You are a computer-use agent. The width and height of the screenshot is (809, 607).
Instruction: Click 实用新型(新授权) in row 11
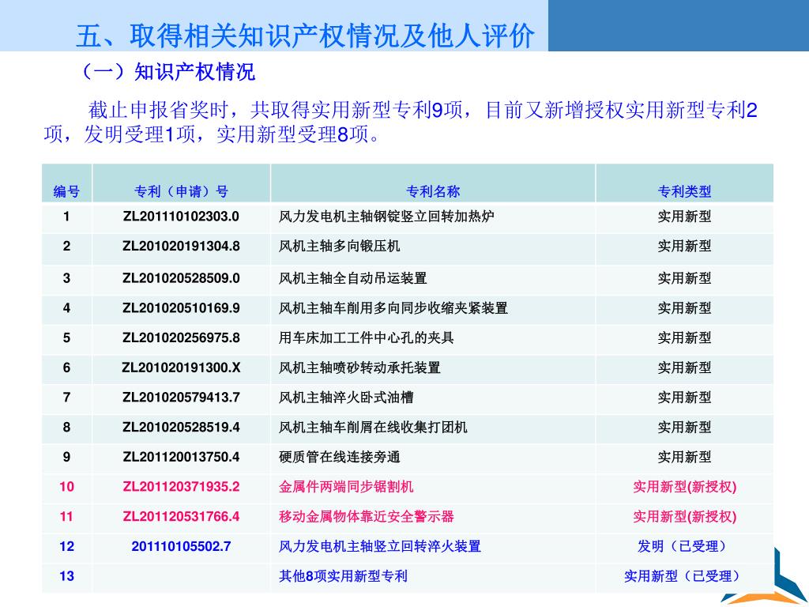[685, 517]
